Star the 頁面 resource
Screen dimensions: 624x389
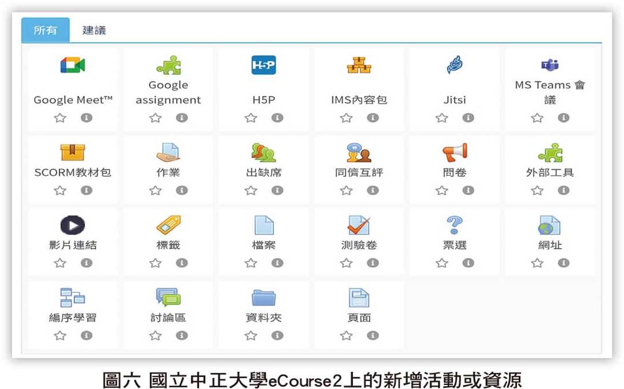tap(346, 335)
